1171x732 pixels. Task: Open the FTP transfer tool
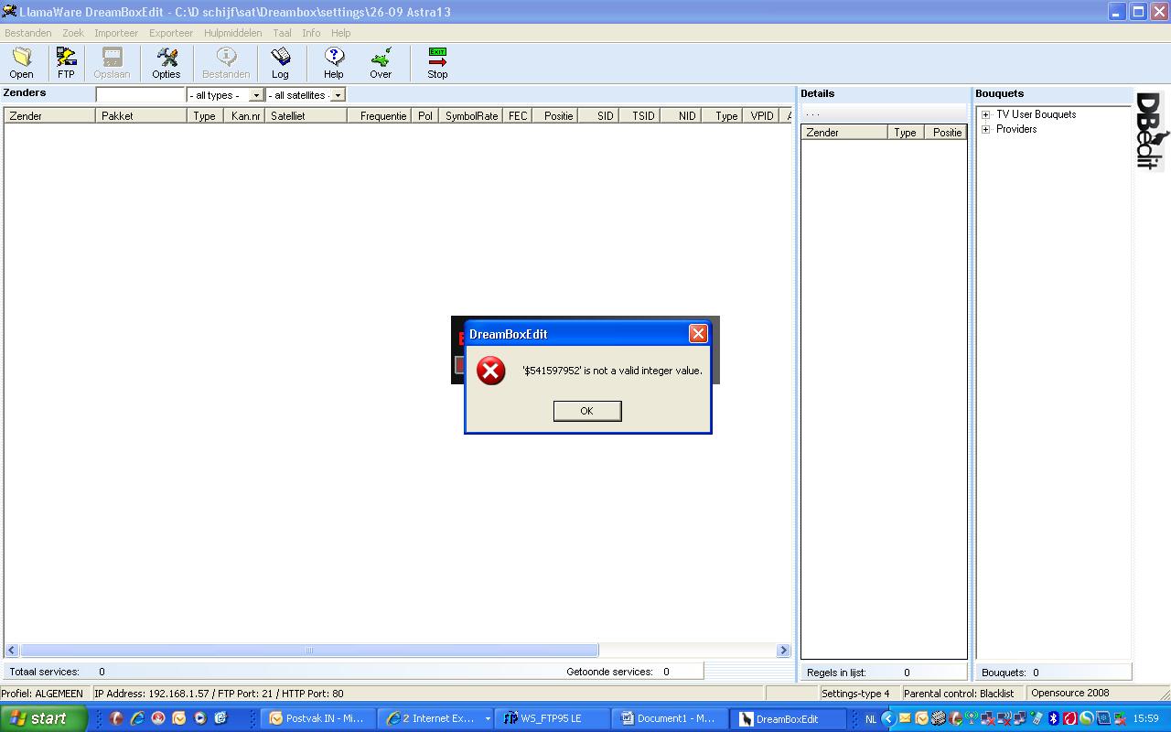click(66, 63)
